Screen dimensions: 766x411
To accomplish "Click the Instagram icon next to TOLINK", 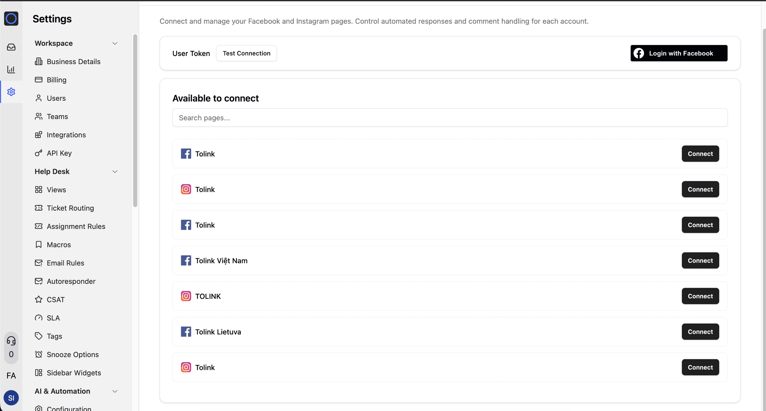I will point(186,296).
